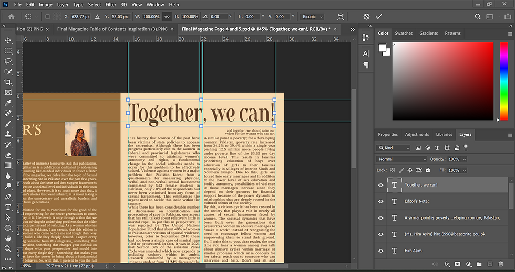
Task: Select the Eyedropper tool
Action: click(x=8, y=103)
